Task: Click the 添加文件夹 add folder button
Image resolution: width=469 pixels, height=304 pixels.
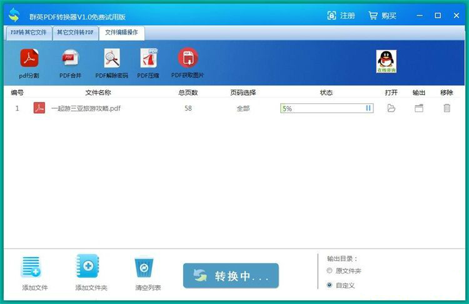Action: (x=91, y=273)
